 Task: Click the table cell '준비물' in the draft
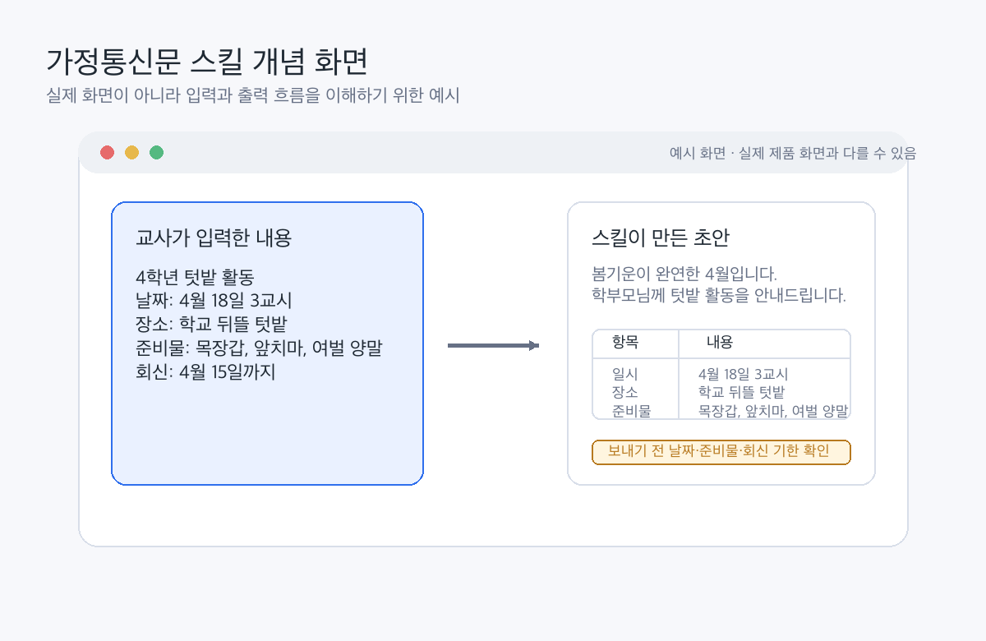pyautogui.click(x=632, y=411)
